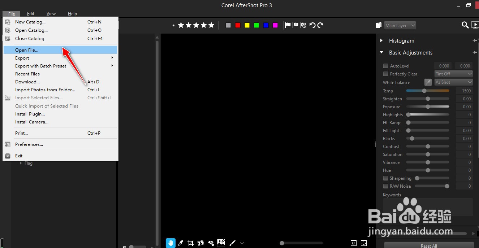
Task: Open the As Shot white balance dropdown
Action: 453,82
